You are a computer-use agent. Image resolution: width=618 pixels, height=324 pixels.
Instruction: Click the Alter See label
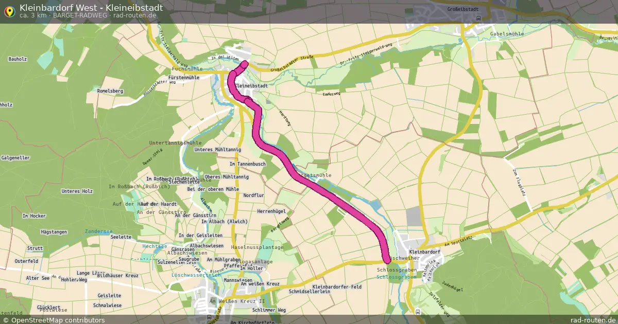coord(38,278)
